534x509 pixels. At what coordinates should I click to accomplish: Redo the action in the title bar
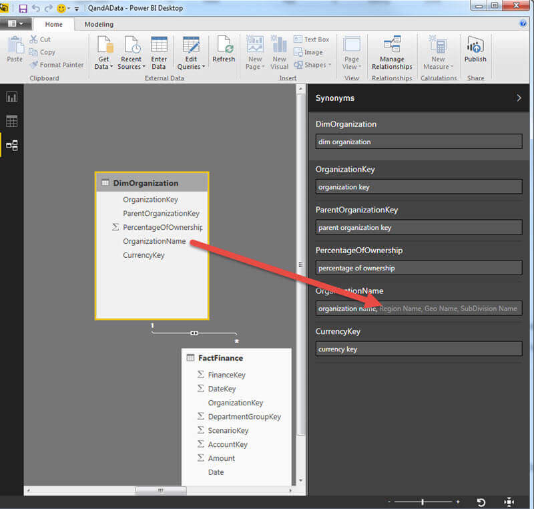(49, 8)
